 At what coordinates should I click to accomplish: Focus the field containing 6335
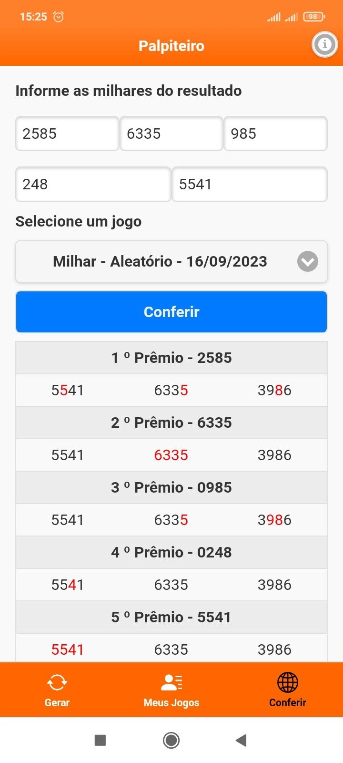(x=171, y=134)
